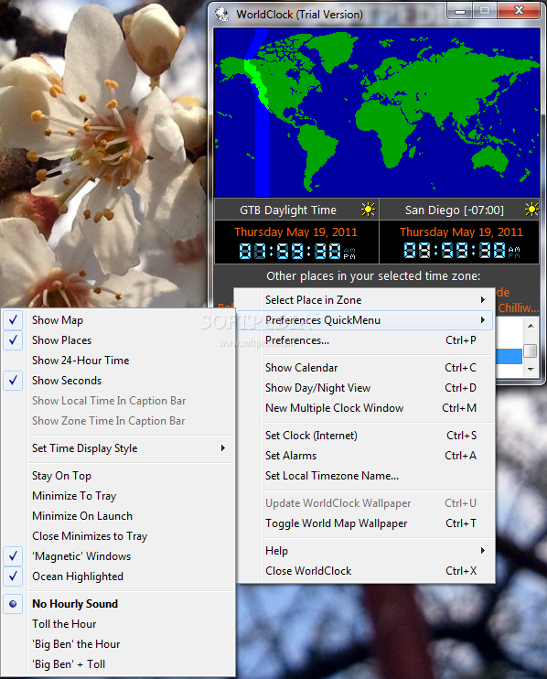Choose Toggle World Map Wallpaper
This screenshot has width=547, height=679.
(364, 523)
